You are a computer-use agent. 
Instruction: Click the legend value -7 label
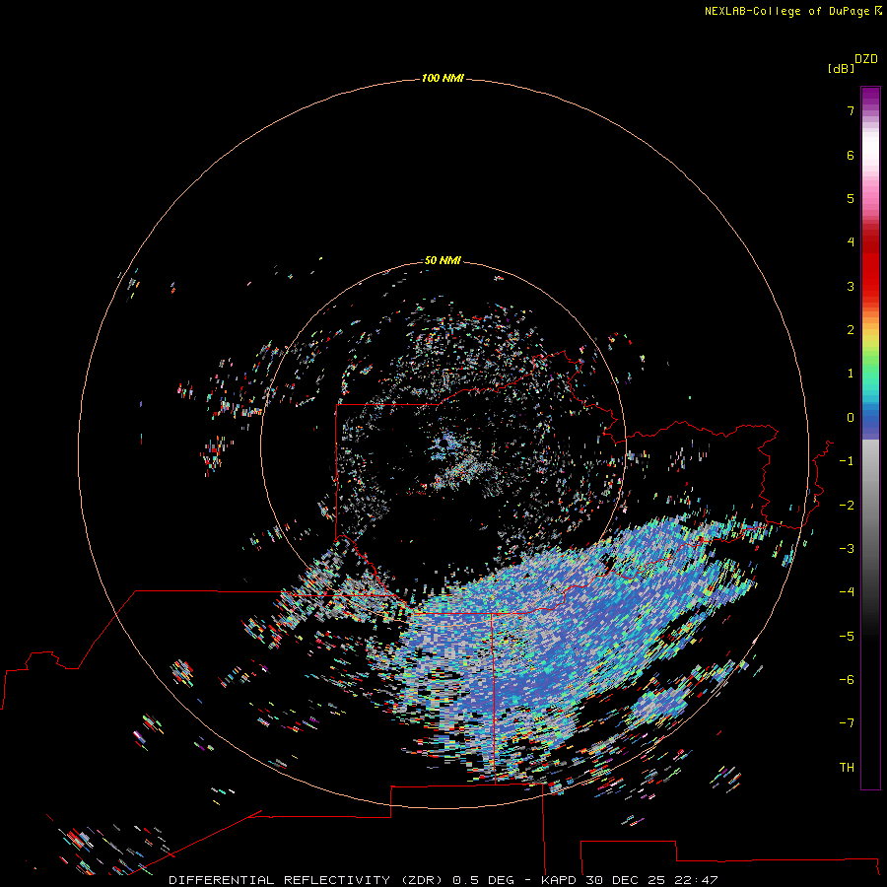(x=847, y=723)
